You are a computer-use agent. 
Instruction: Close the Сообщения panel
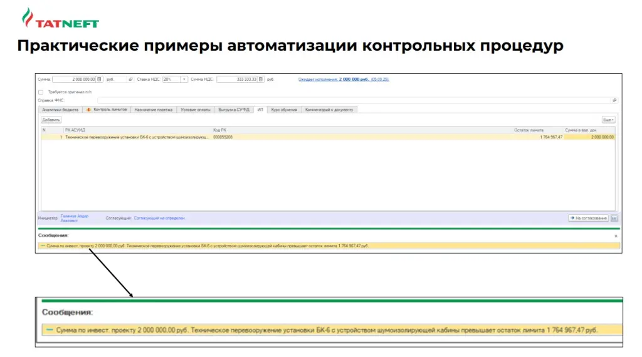tap(616, 236)
